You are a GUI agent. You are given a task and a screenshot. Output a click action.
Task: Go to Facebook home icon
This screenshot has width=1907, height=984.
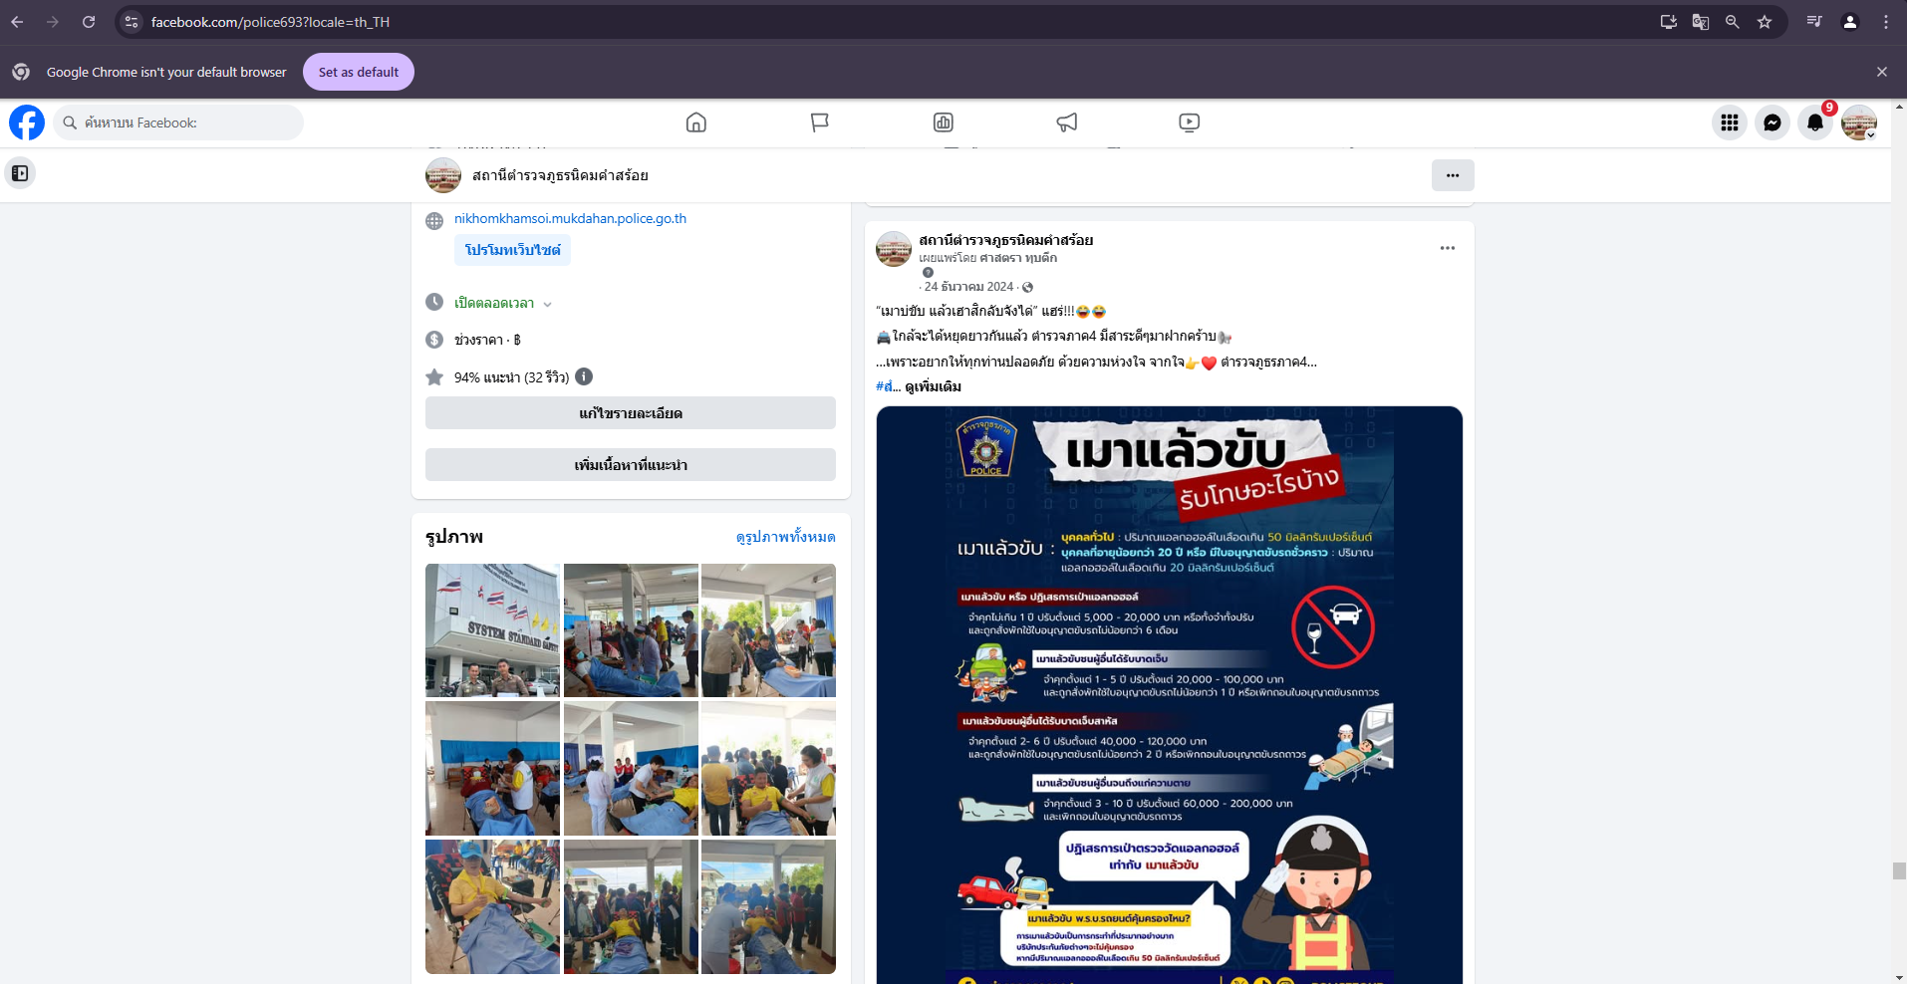(695, 123)
